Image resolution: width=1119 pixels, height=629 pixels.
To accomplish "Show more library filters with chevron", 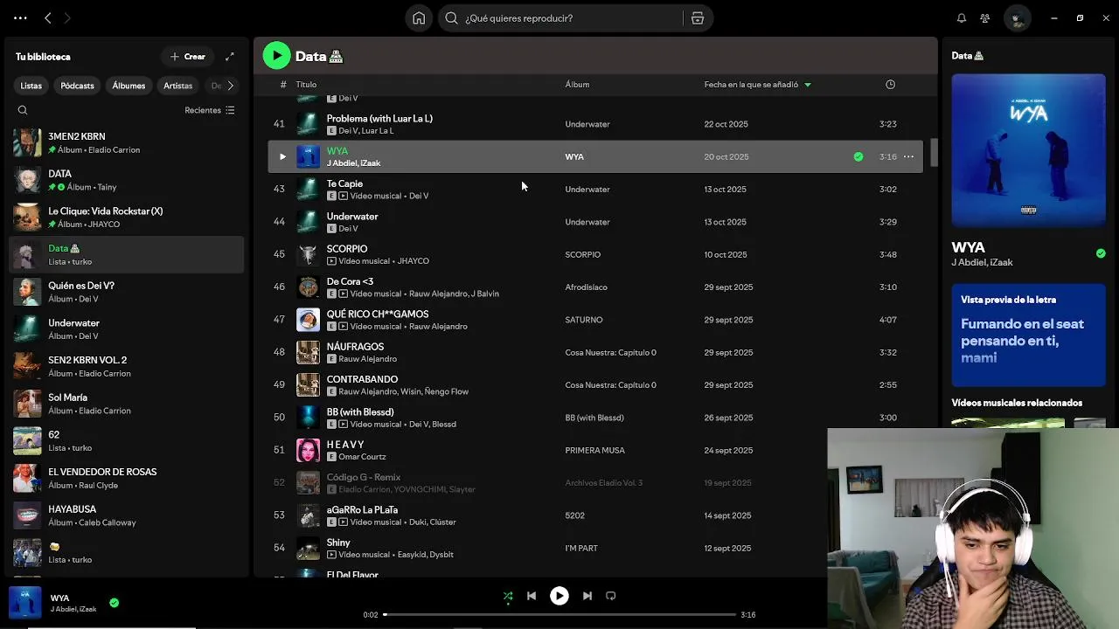I will click(230, 86).
